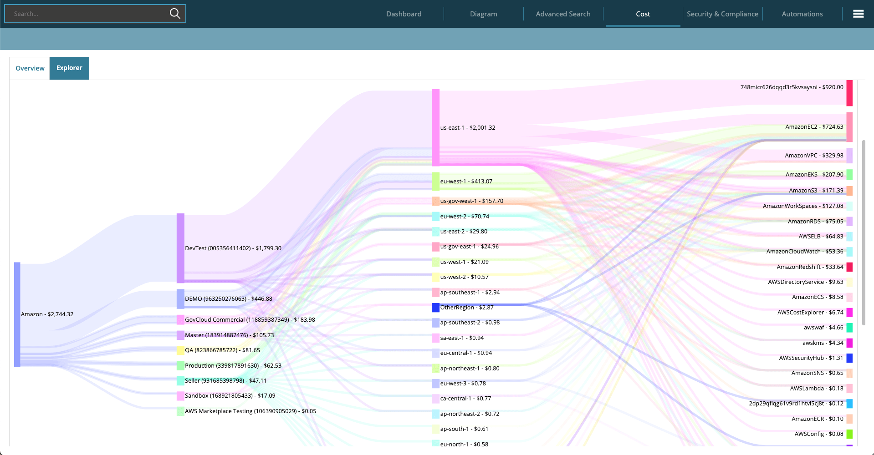Click 'AmazonS3 - $171.39' label
This screenshot has height=455, width=874.
click(816, 191)
